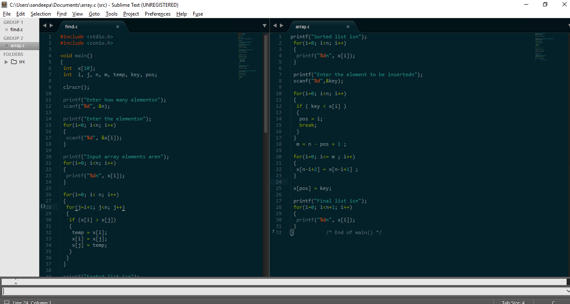Click the vertical scrollbar of find.c pane
Viewport: 570px width, 304px height.
click(266, 84)
